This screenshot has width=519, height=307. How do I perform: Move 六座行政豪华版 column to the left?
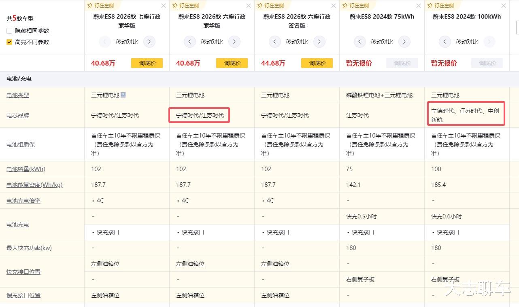[190, 42]
